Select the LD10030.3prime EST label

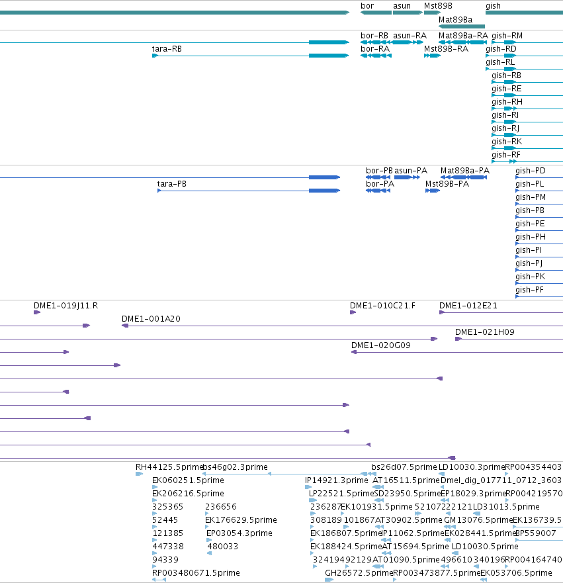click(x=472, y=467)
